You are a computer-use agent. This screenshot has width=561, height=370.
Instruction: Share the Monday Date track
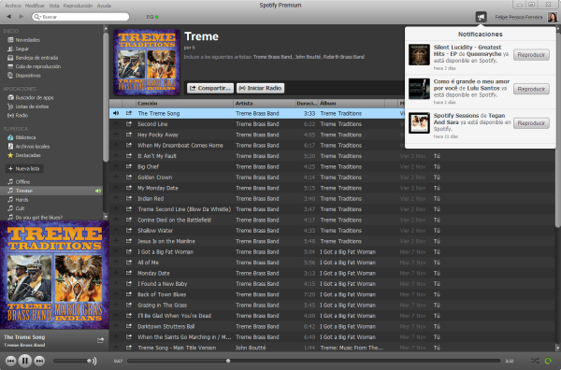tap(129, 273)
